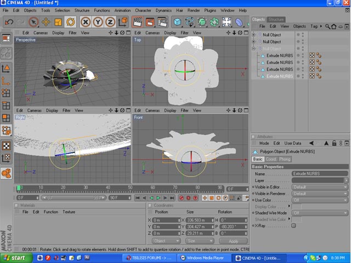Open deformer objects icon in toolbar
Screen dimensions: 351x263
[239, 22]
